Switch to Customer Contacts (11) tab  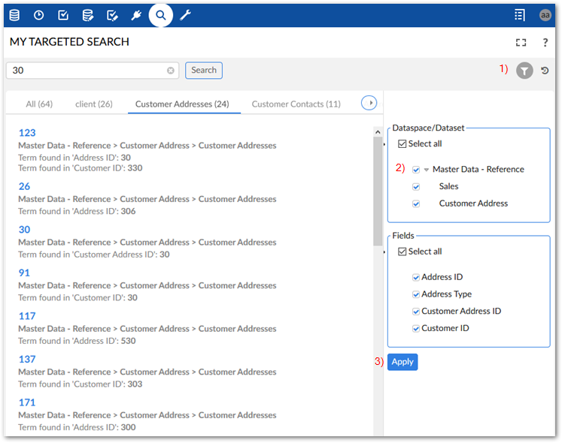[296, 104]
